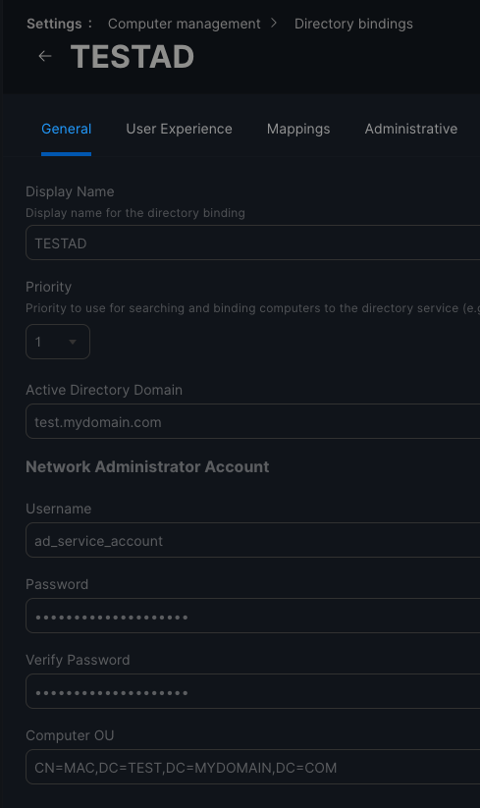
Task: Focus the Display Name field containing TESTAD
Action: coord(253,242)
